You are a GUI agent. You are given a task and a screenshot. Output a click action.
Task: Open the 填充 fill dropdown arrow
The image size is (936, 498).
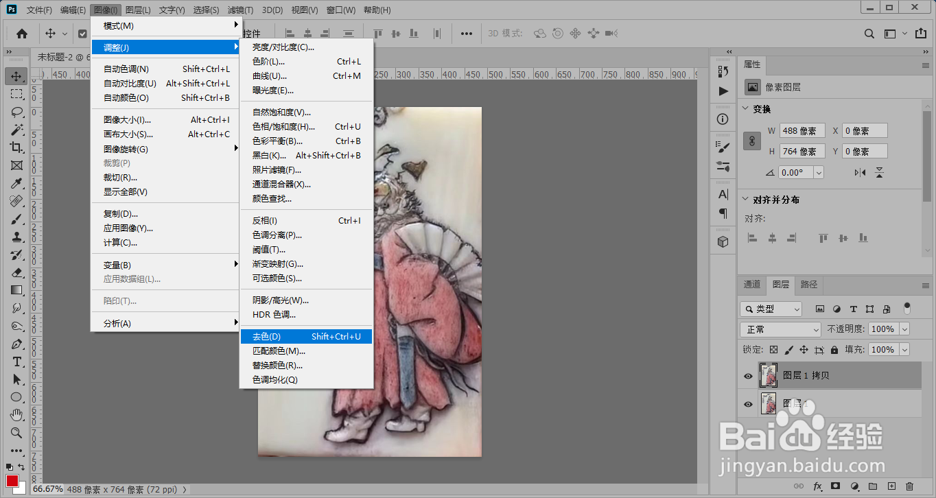click(x=904, y=350)
